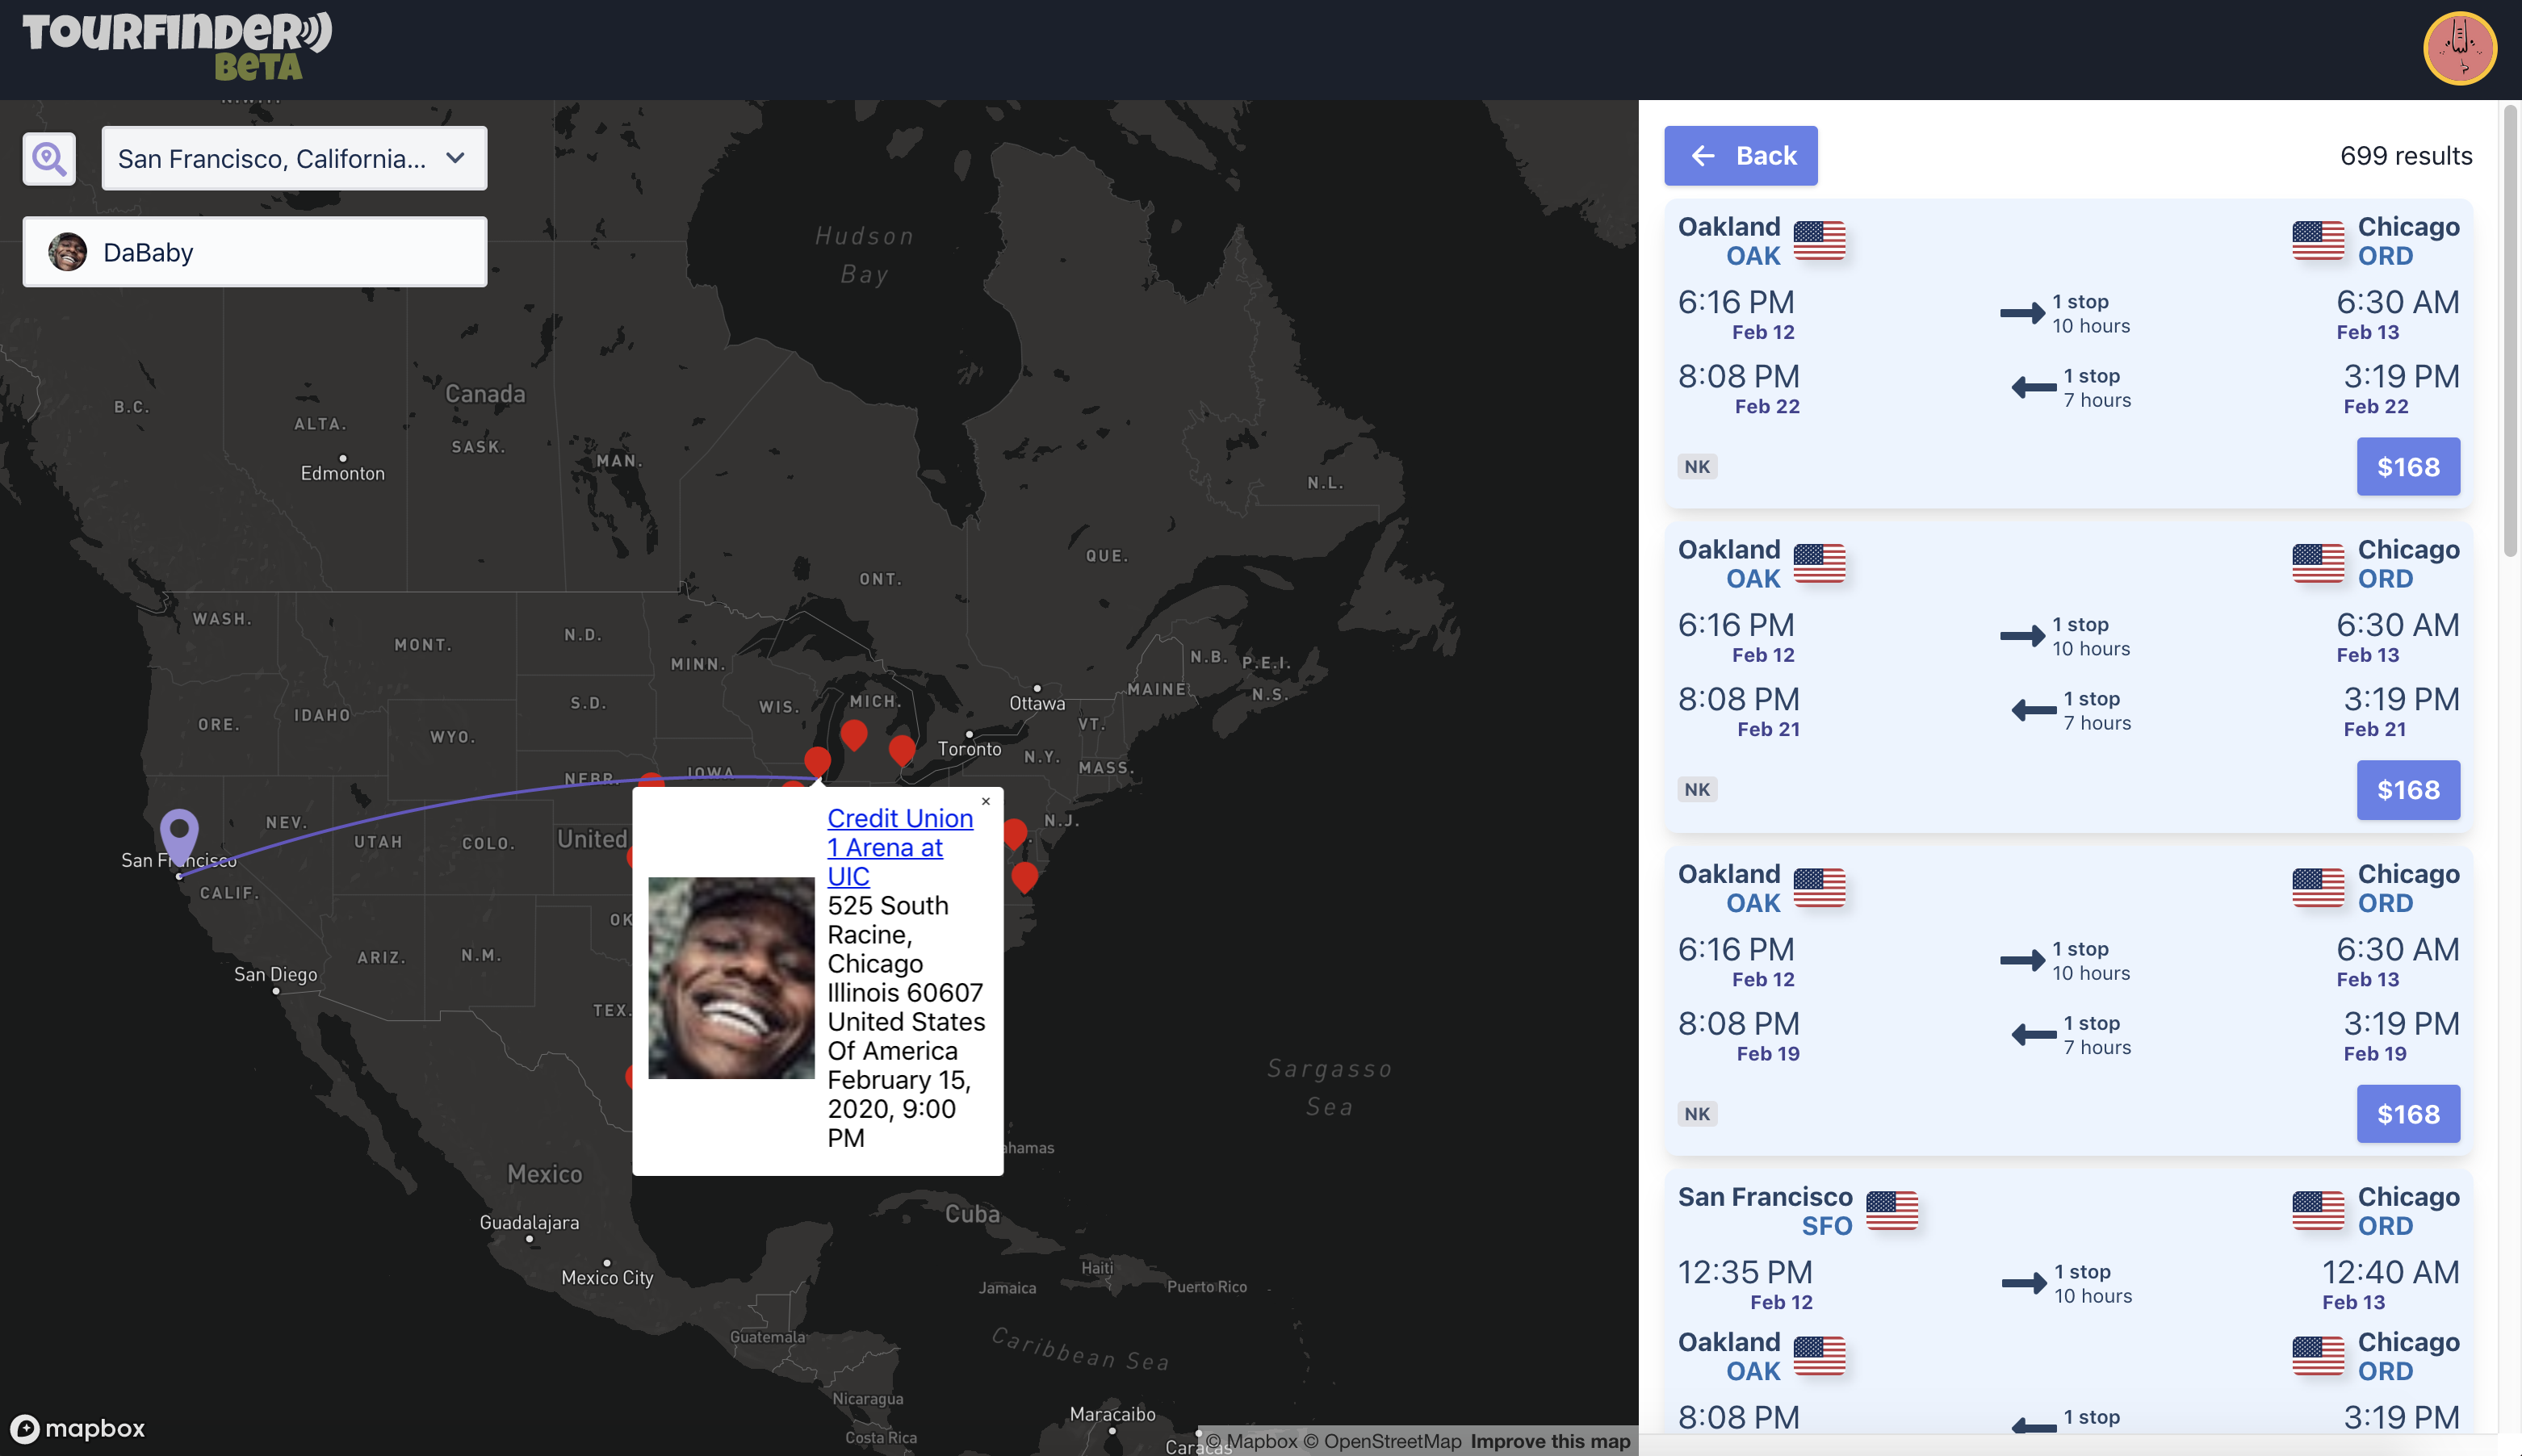2522x1456 pixels.
Task: Select the $168 price on the first Oakland flight
Action: coord(2406,466)
